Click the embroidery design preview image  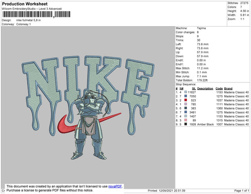click(88, 107)
